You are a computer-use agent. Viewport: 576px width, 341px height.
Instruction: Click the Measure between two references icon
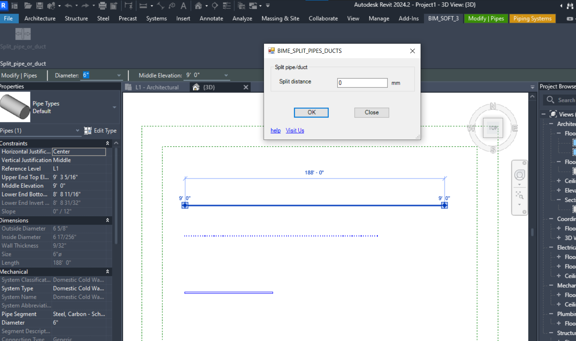point(143,6)
